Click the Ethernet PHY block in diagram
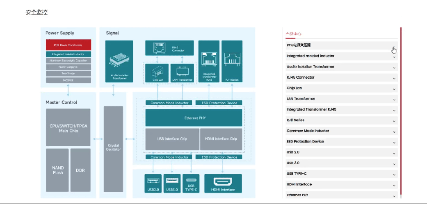Viewport: 427px width, 204px height. (x=194, y=118)
